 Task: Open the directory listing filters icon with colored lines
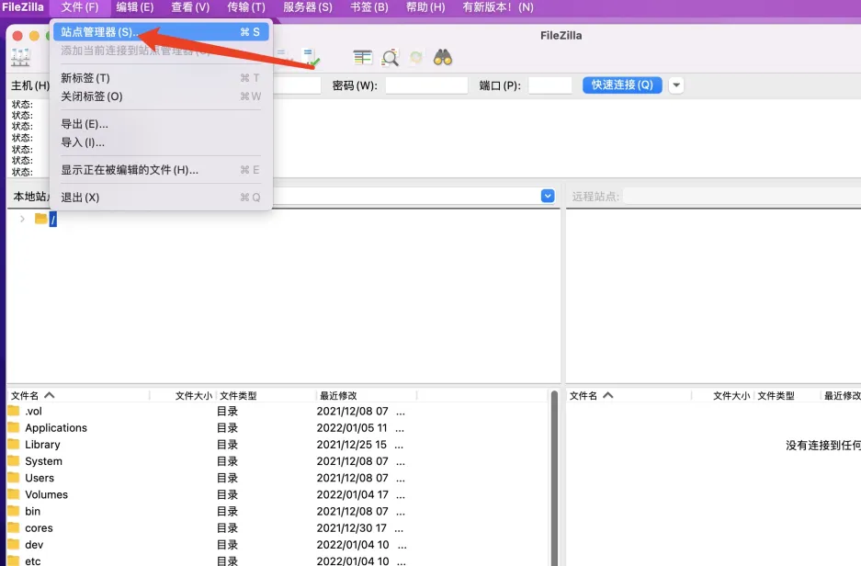[362, 57]
